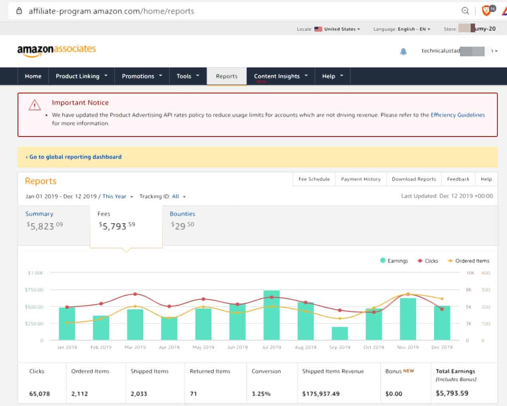Image resolution: width=507 pixels, height=406 pixels.
Task: Click the Important Notice heading
Action: click(80, 103)
